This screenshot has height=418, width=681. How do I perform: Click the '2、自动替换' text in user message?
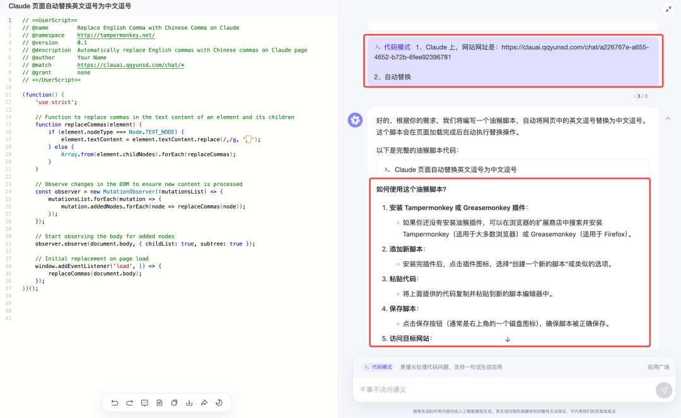(393, 77)
